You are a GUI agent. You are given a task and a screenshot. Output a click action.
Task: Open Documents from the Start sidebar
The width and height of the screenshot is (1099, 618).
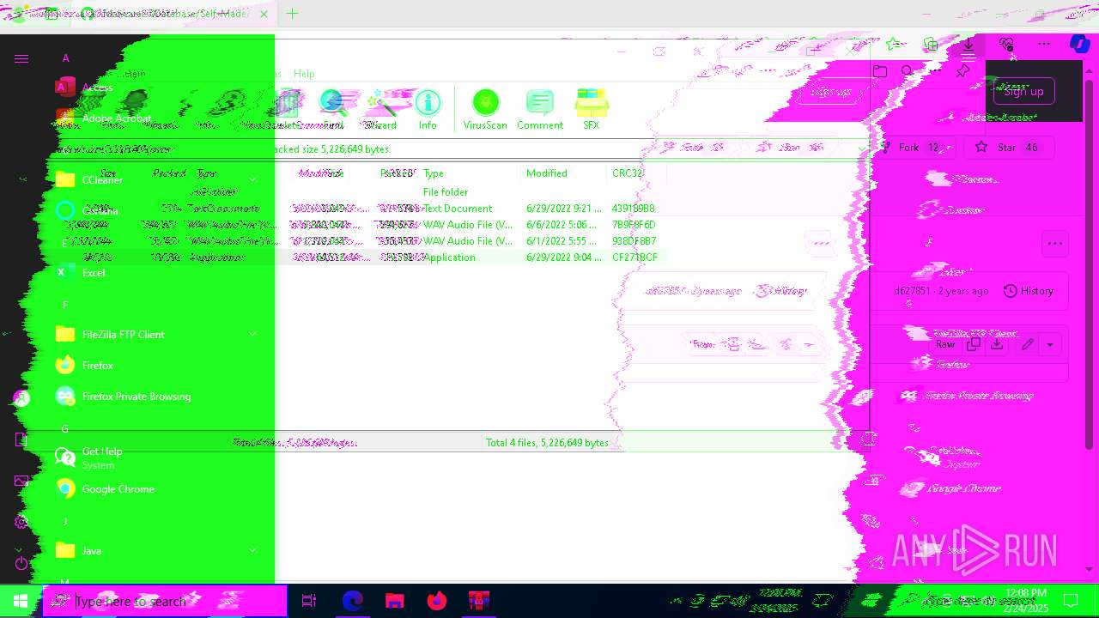point(21,439)
